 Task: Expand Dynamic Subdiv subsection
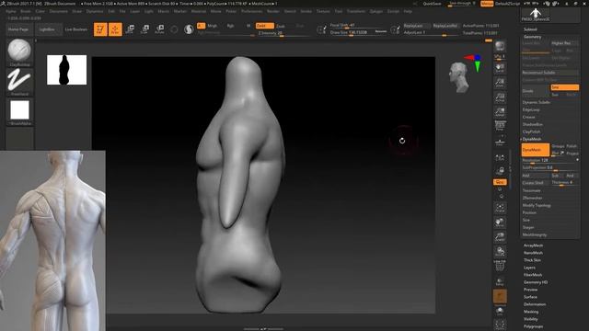tap(536, 102)
